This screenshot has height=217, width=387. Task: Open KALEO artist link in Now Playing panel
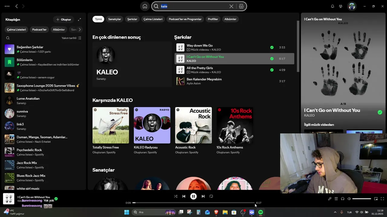[309, 115]
